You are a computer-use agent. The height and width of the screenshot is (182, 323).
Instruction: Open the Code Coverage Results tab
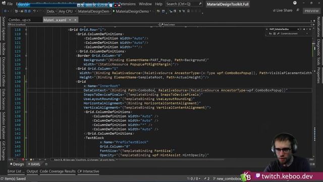point(58,171)
